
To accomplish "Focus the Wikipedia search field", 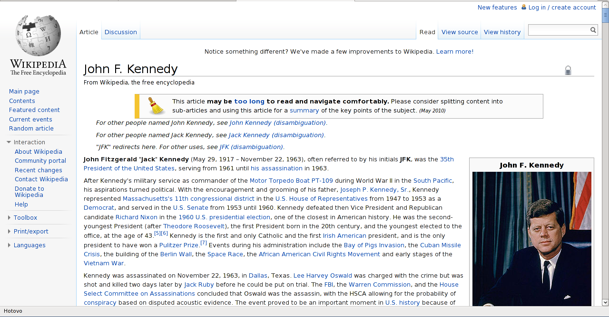I will 559,30.
